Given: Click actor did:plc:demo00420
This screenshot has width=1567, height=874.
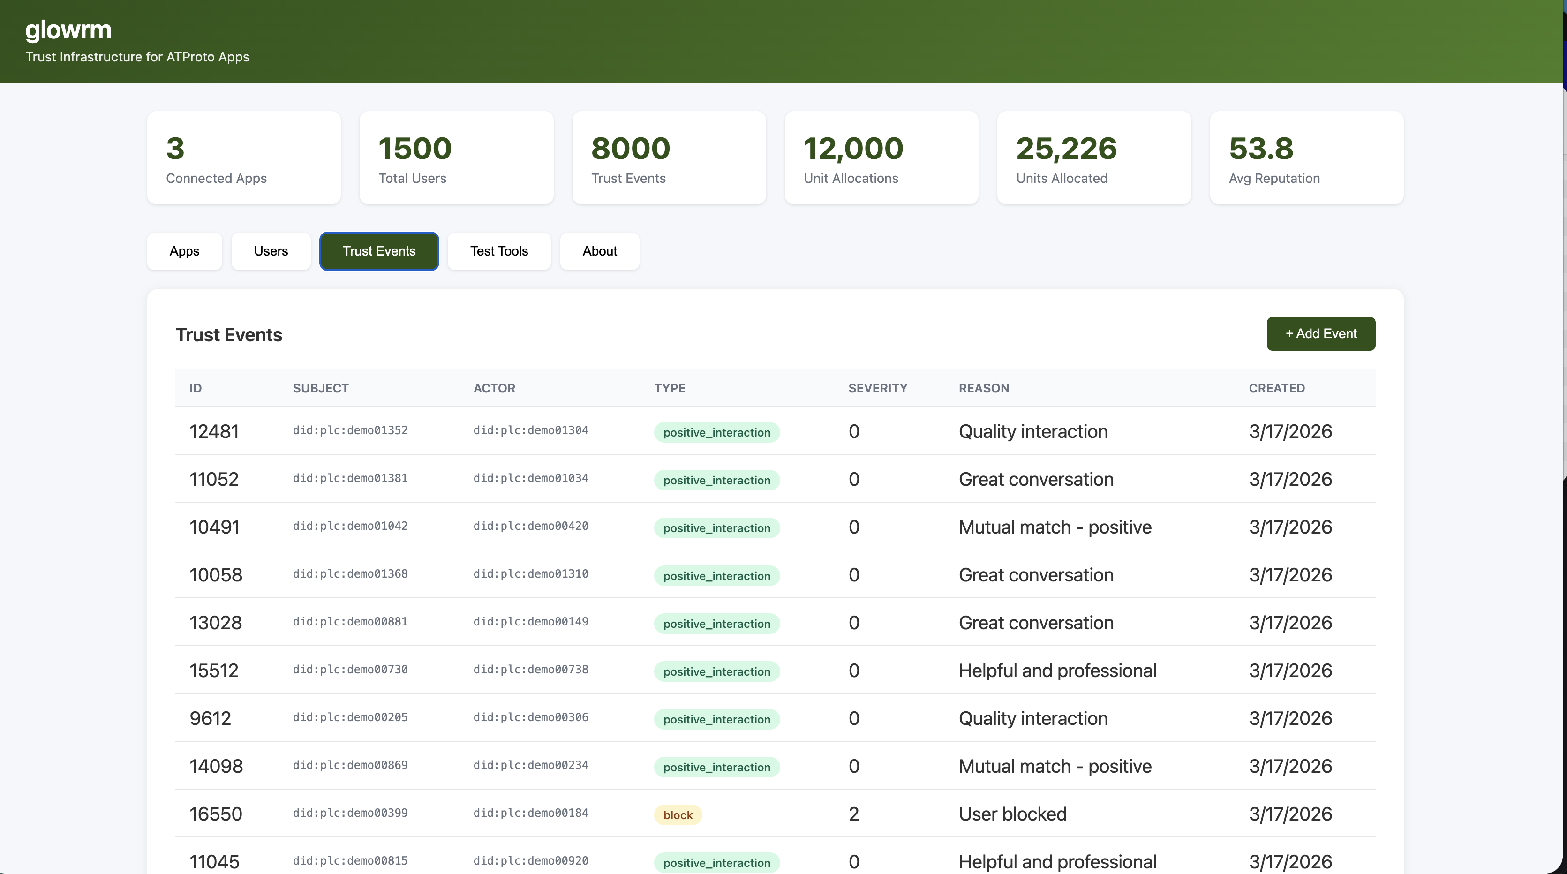Looking at the screenshot, I should [x=531, y=526].
